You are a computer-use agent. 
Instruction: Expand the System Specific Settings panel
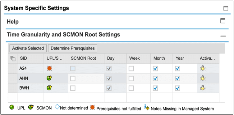[226, 8]
